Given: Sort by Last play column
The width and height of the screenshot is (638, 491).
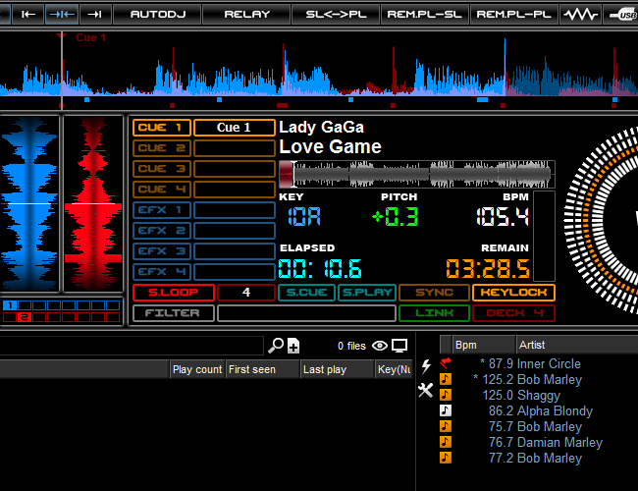Looking at the screenshot, I should (338, 369).
